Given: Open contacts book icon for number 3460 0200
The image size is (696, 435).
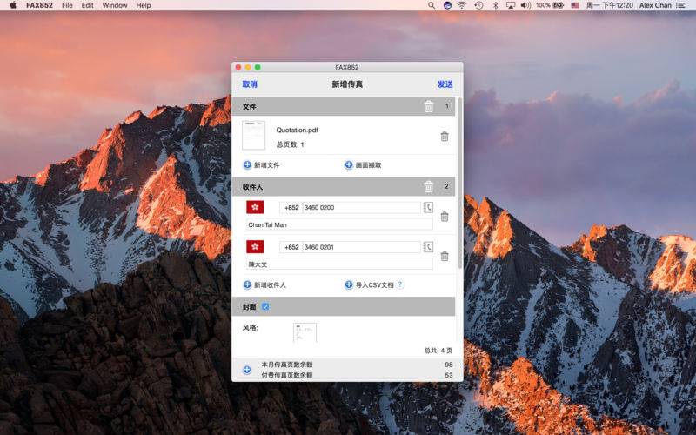Looking at the screenshot, I should tap(427, 208).
